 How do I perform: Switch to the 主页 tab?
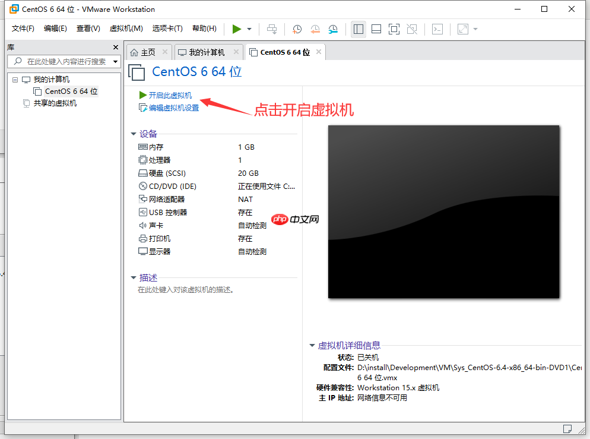[148, 52]
